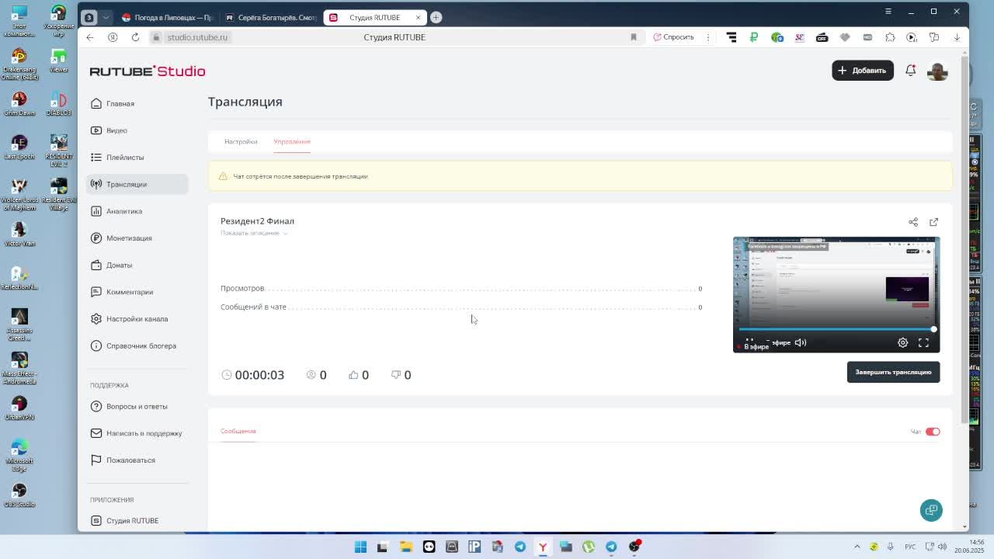Bookmark the page in address bar

[633, 37]
